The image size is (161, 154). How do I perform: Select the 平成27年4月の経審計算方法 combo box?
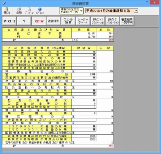111,11
